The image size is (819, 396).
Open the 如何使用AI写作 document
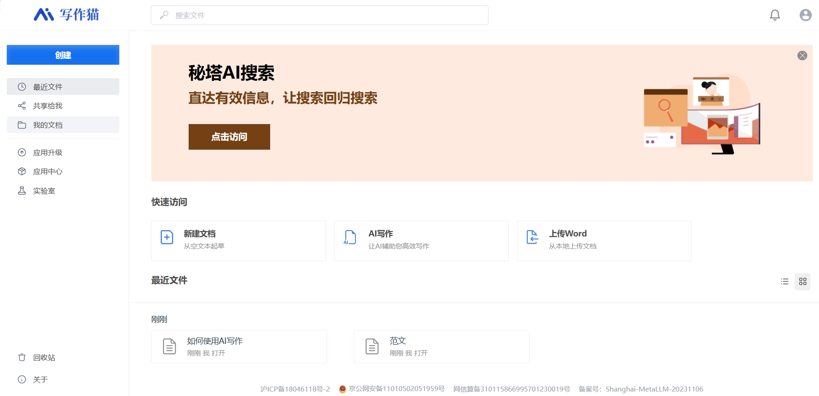point(239,347)
